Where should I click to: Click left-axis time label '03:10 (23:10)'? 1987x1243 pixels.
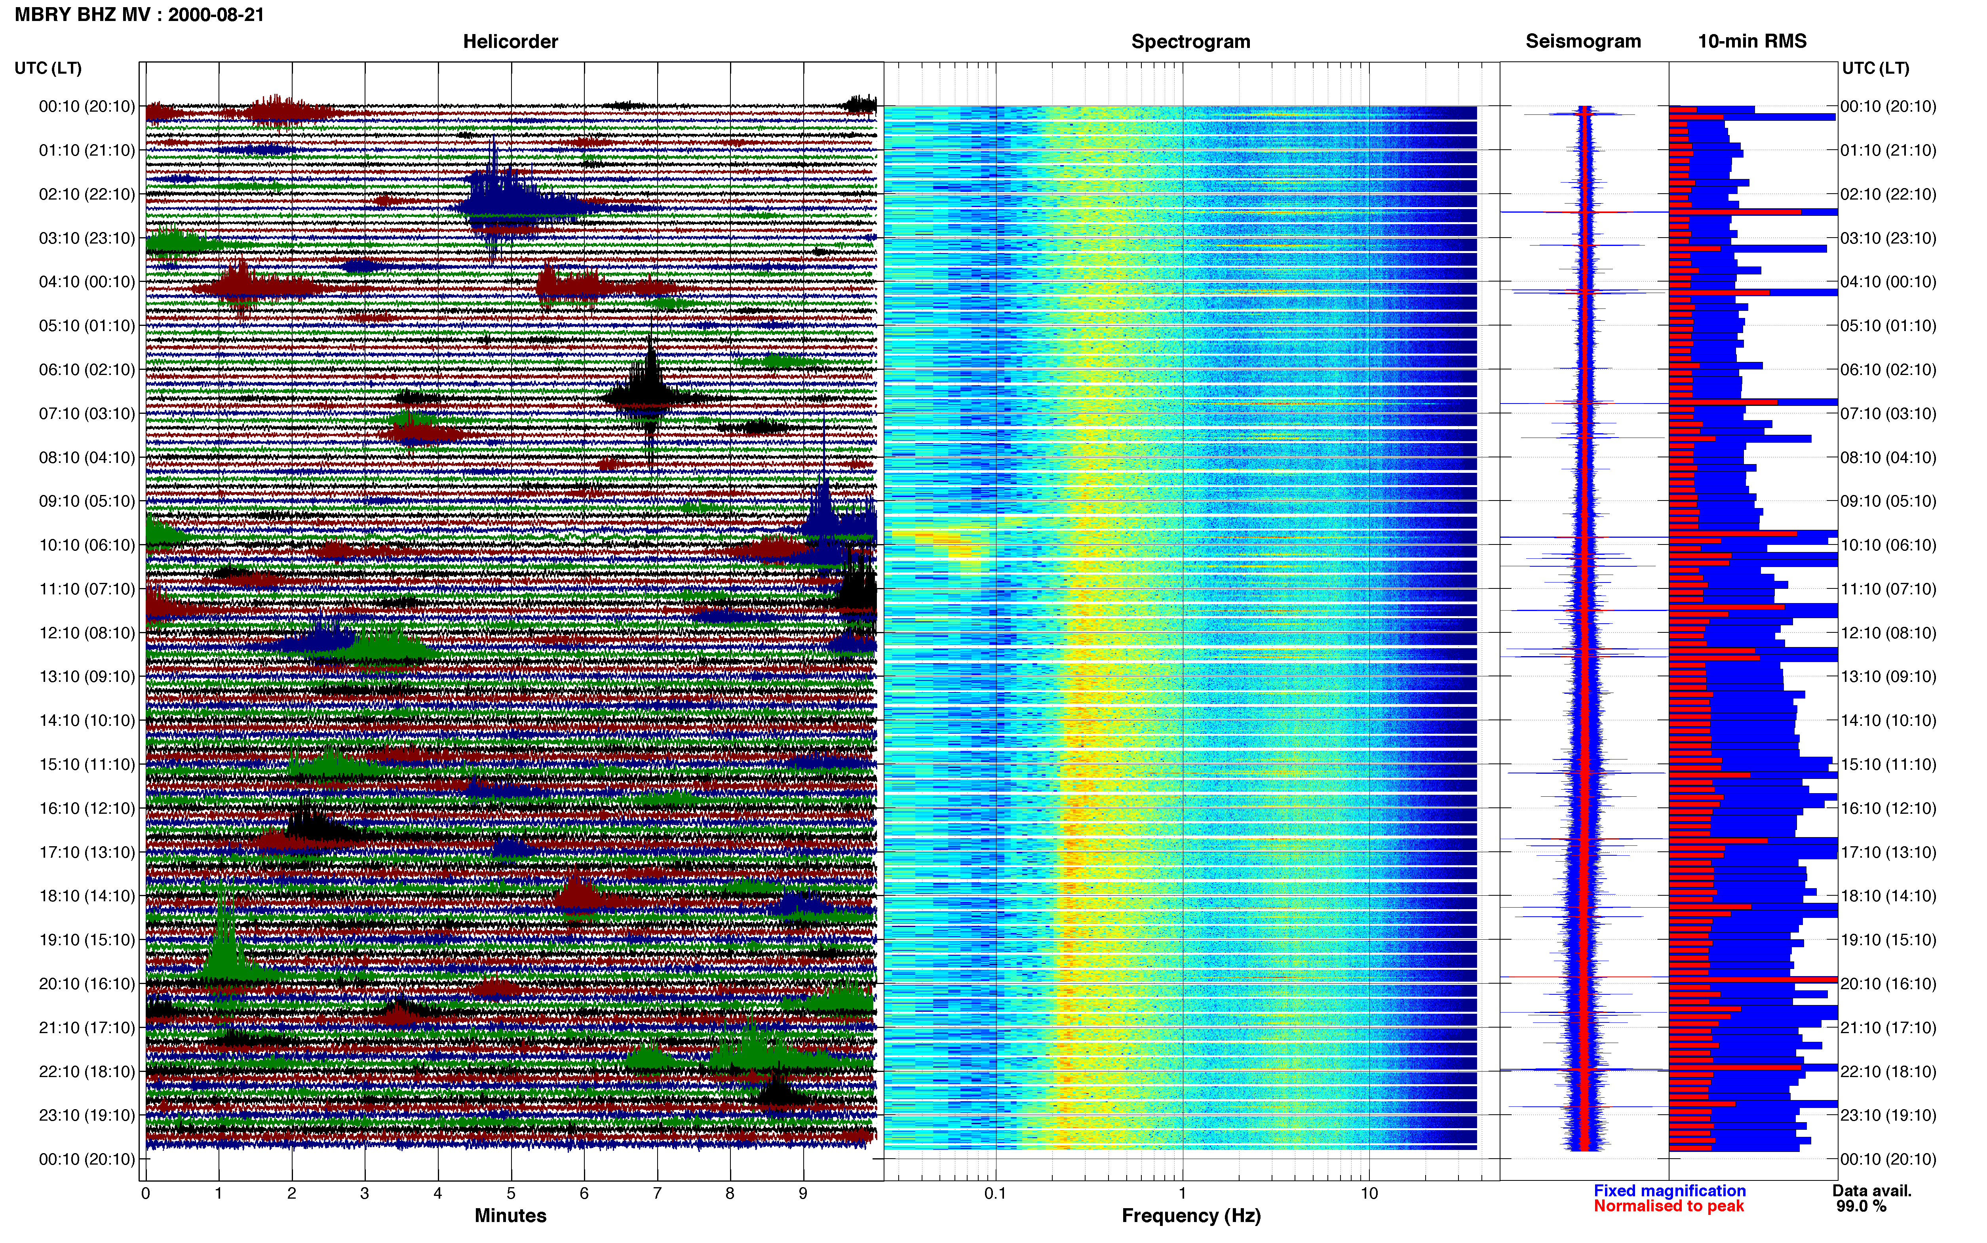[87, 238]
